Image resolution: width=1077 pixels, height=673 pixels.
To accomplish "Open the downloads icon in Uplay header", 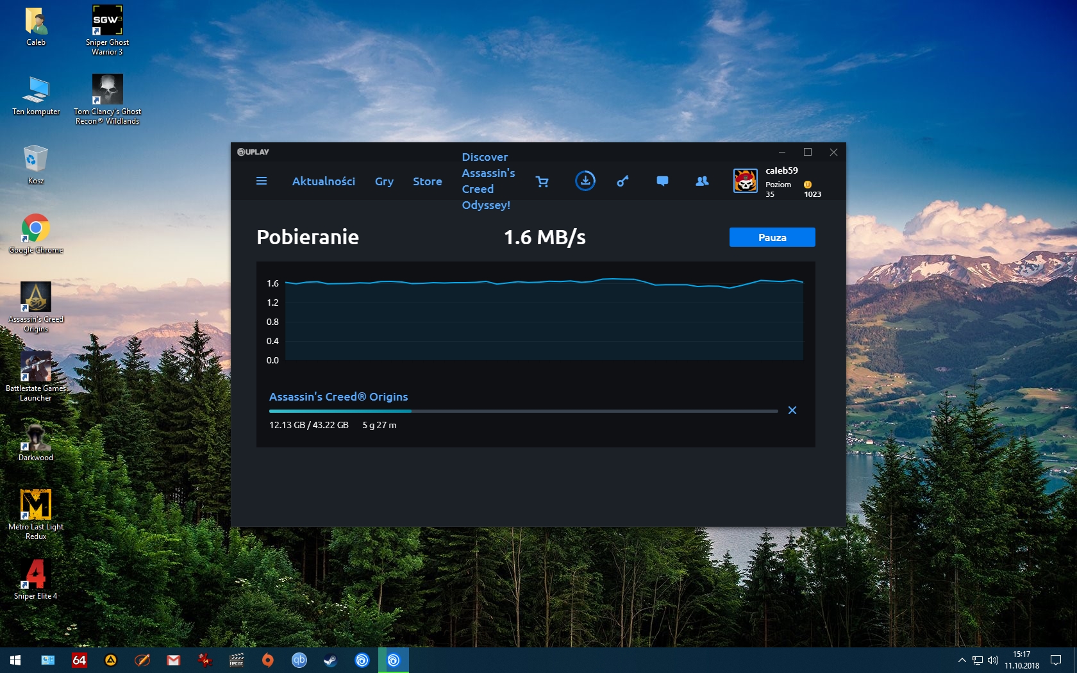I will (585, 181).
